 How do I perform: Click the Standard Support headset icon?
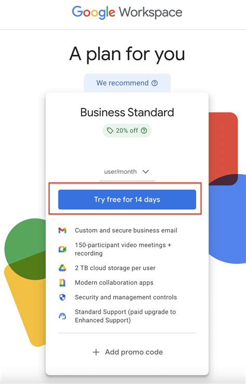62,316
